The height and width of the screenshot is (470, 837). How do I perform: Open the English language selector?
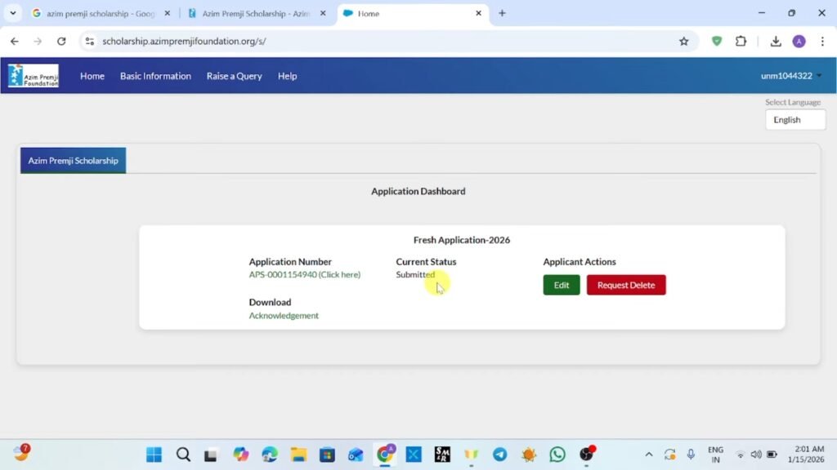coord(794,119)
